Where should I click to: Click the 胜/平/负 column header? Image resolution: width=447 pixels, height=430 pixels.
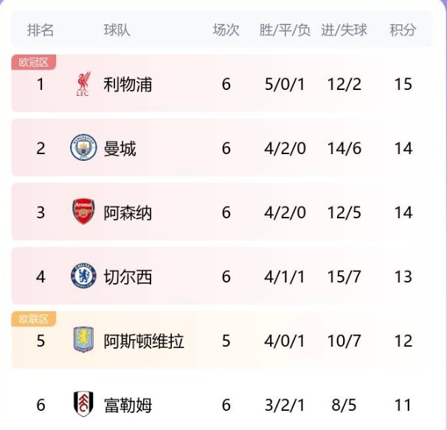285,30
